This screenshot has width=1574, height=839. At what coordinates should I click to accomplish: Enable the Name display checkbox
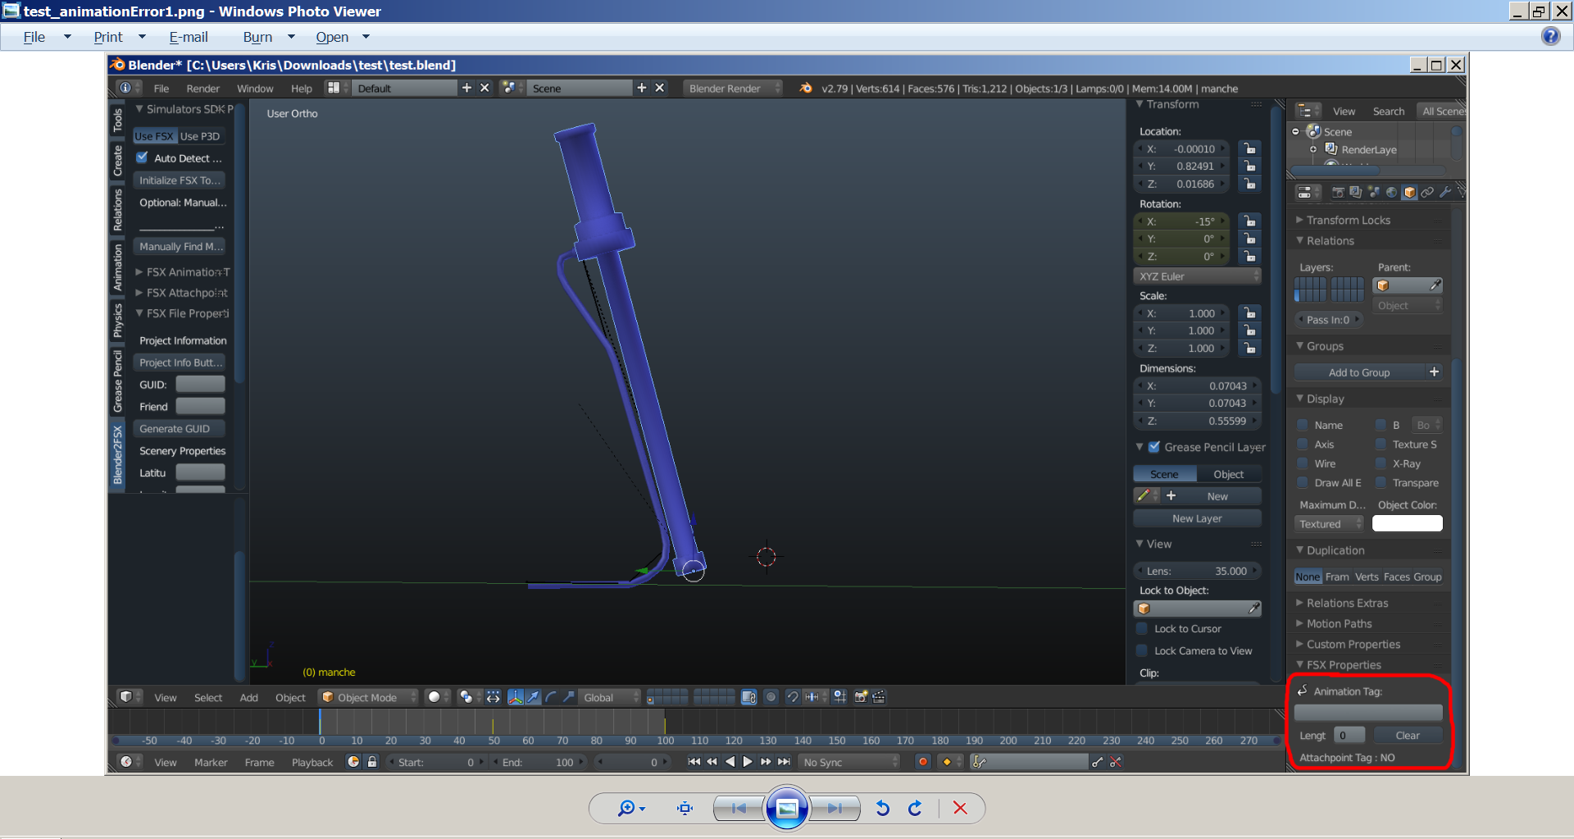1303,425
